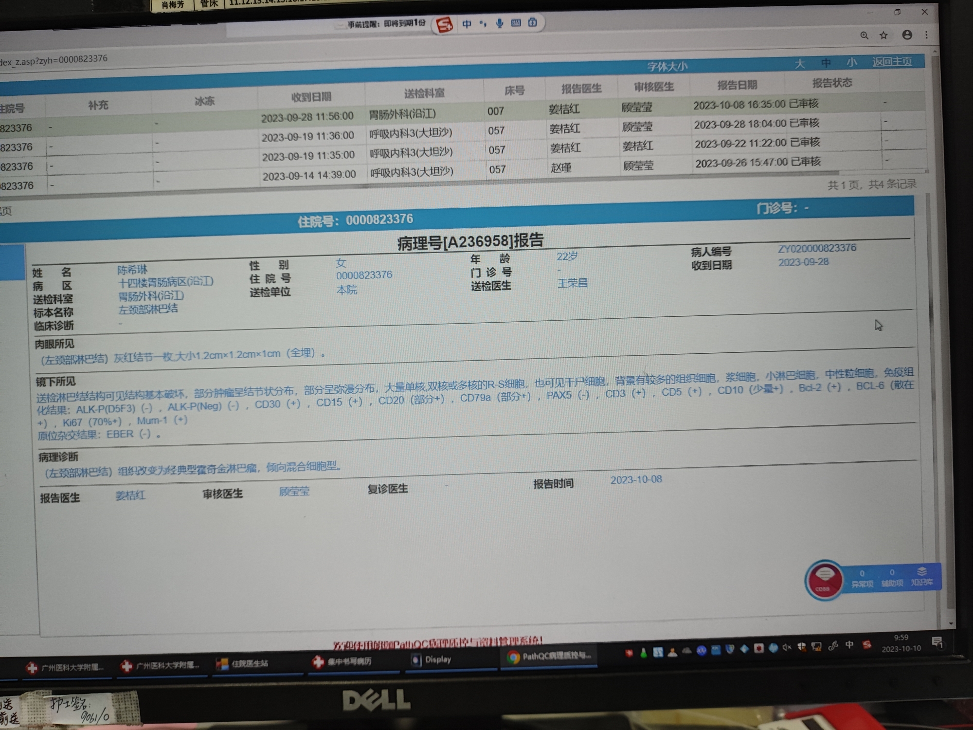Screen dimensions: 973x730
Task: Select the 2023-09-14 14:39:00 record row
Action: click(309, 175)
